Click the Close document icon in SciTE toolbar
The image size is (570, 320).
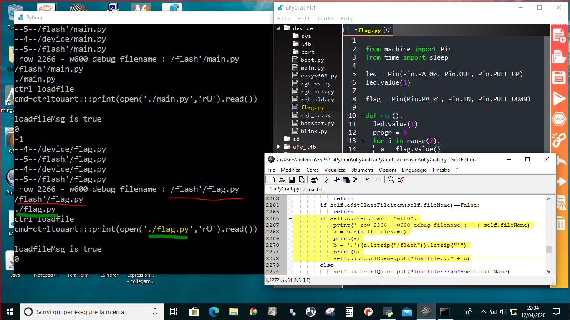point(301,180)
